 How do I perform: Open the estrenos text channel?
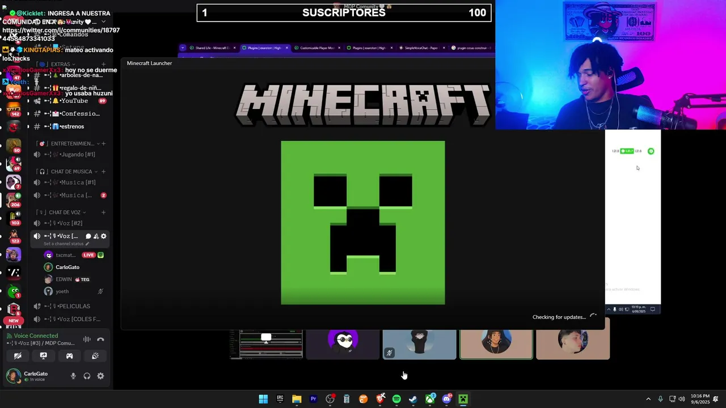point(70,126)
